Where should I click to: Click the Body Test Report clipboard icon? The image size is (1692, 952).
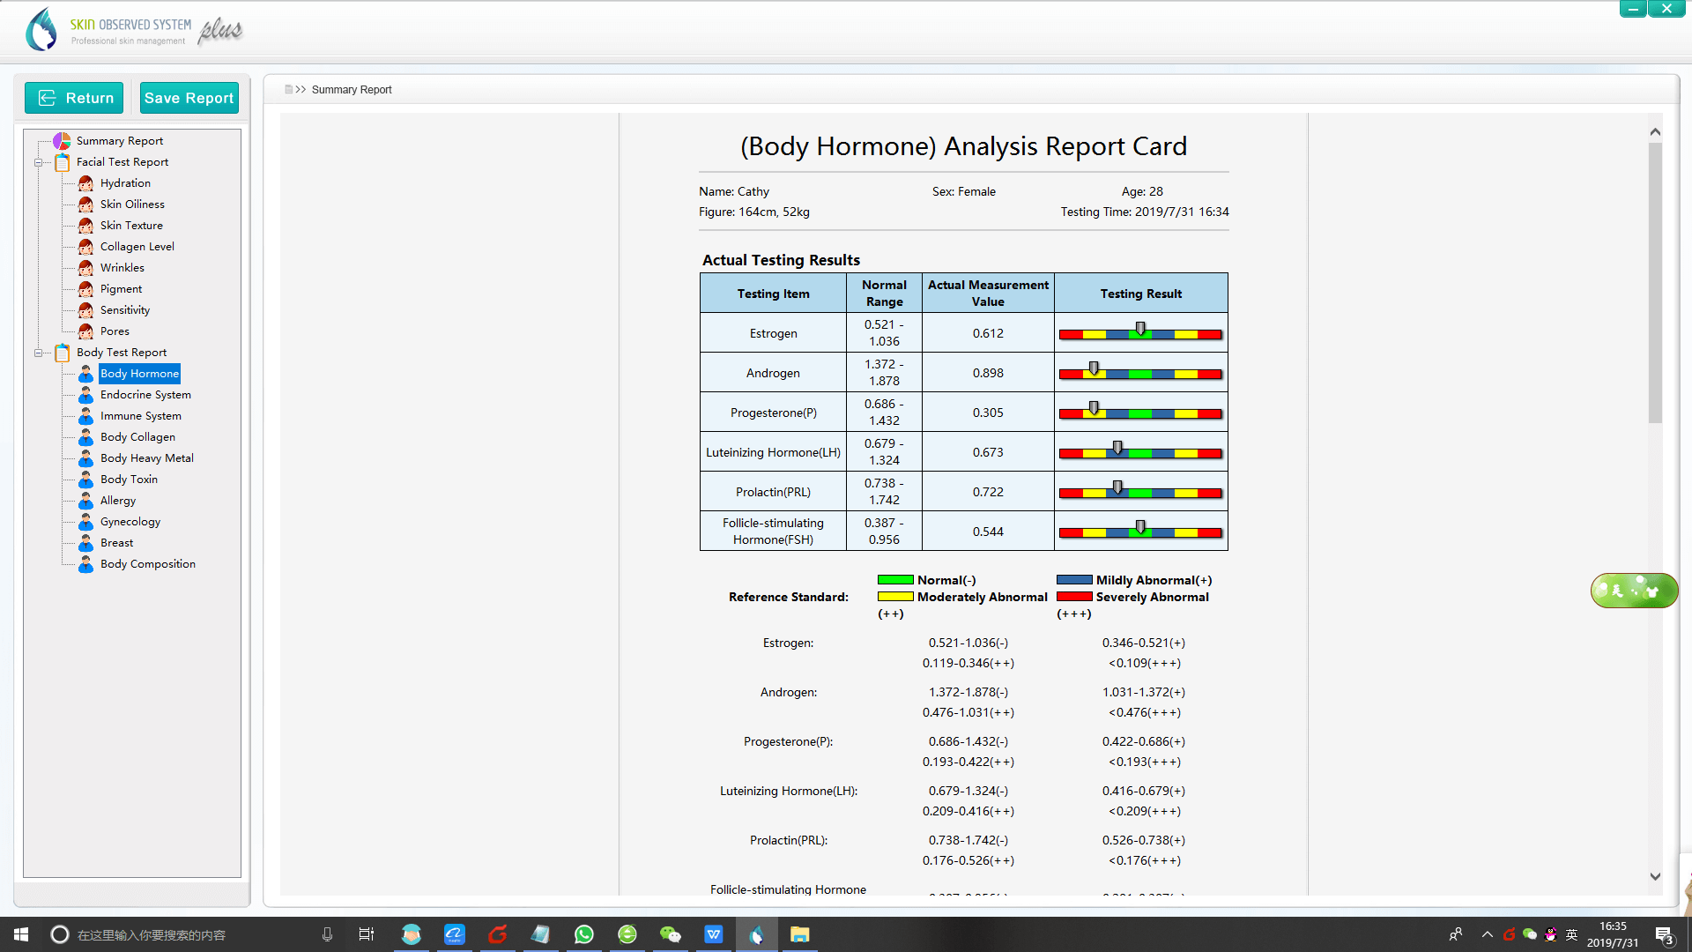click(x=63, y=353)
